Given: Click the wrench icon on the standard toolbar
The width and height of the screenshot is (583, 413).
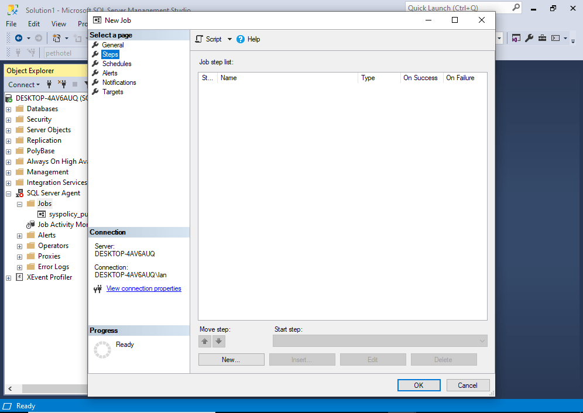Looking at the screenshot, I should coord(530,38).
